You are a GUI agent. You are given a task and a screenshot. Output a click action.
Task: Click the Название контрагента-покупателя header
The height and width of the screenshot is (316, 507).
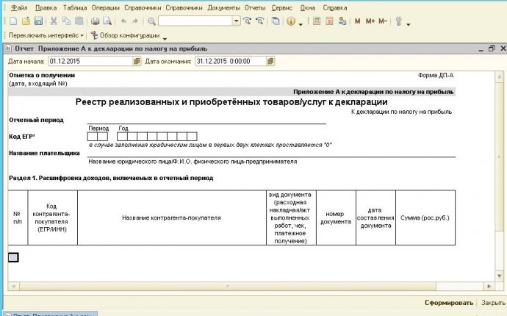(172, 218)
